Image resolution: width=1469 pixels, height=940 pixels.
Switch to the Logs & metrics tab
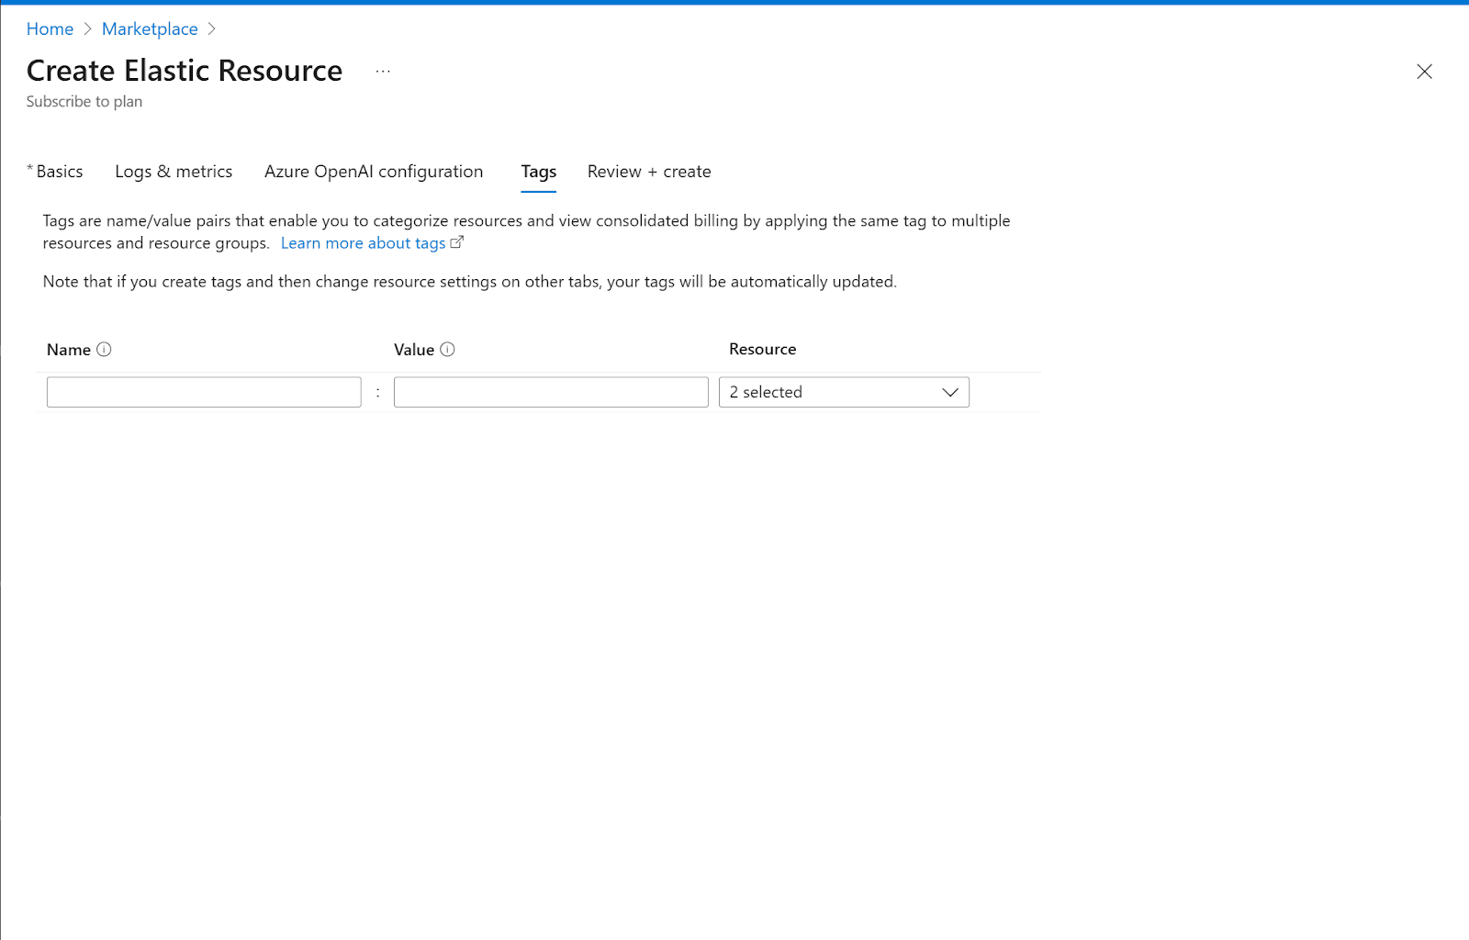[174, 171]
